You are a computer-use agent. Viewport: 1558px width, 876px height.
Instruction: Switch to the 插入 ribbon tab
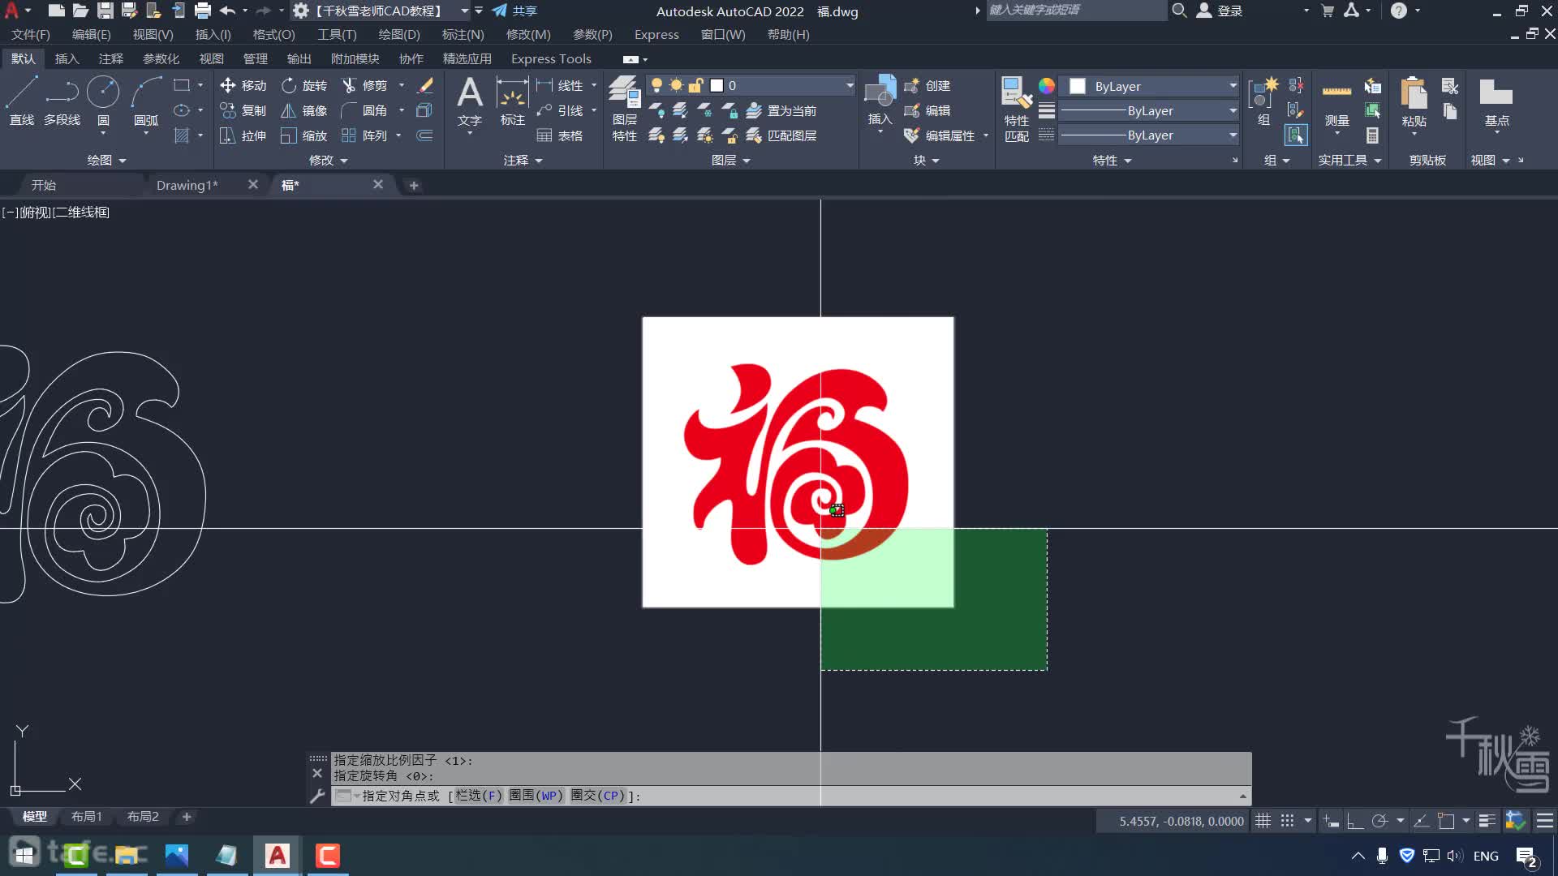[x=67, y=58]
